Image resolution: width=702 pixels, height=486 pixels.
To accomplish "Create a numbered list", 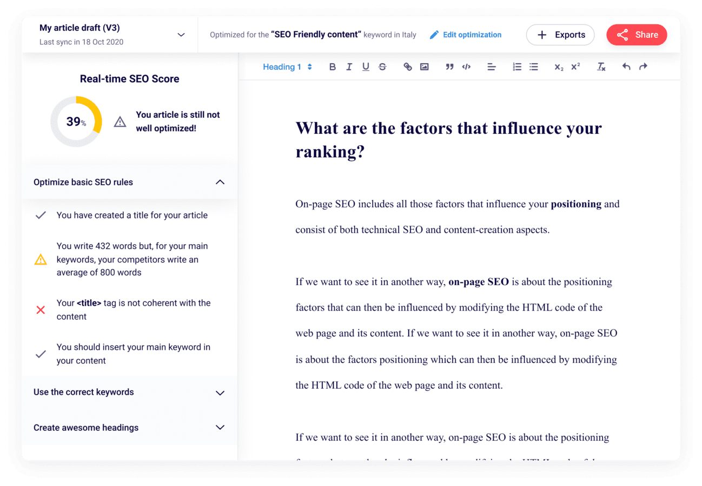I will coord(517,66).
